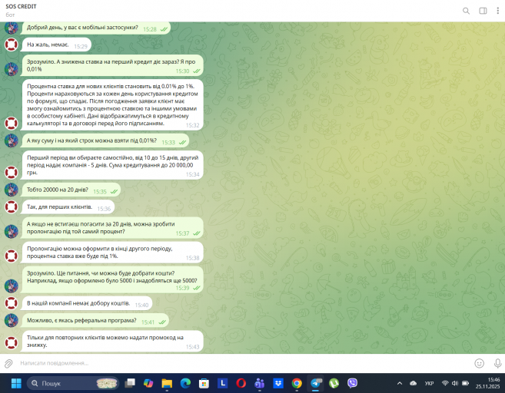Open Microsoft Store from the taskbar

point(204,383)
